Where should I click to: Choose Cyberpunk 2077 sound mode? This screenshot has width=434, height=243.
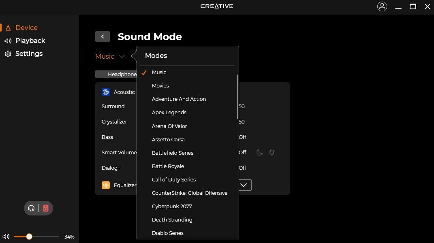[x=172, y=206]
